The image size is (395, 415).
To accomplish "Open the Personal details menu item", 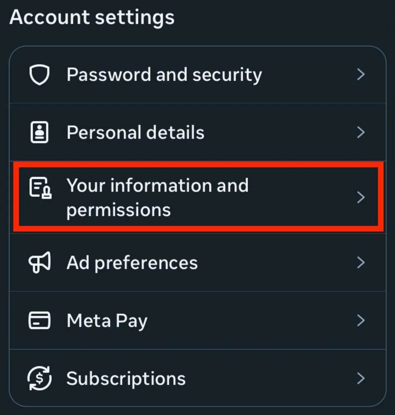I will [x=135, y=133].
